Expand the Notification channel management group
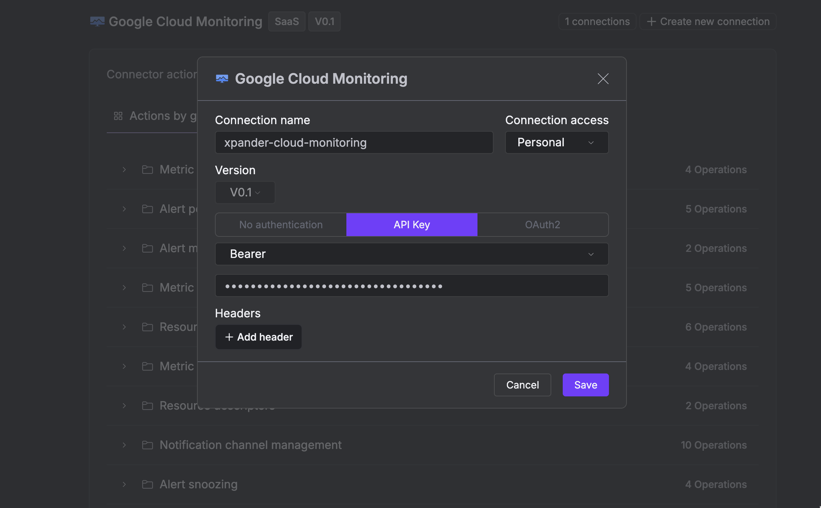 124,445
